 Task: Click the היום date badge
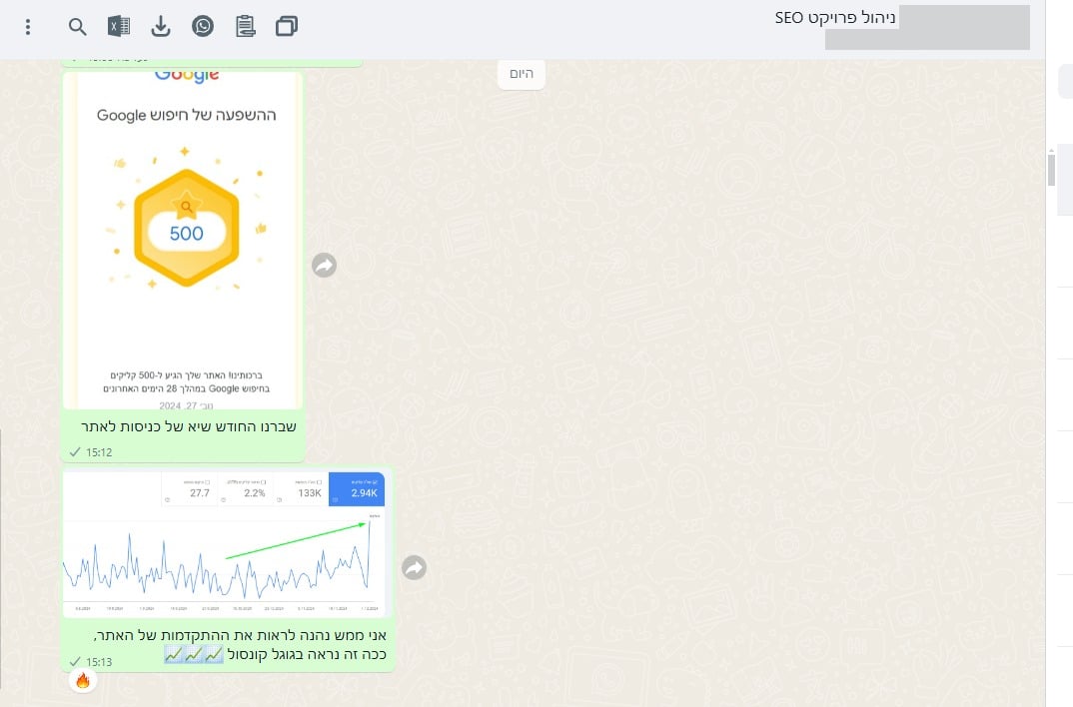point(522,74)
